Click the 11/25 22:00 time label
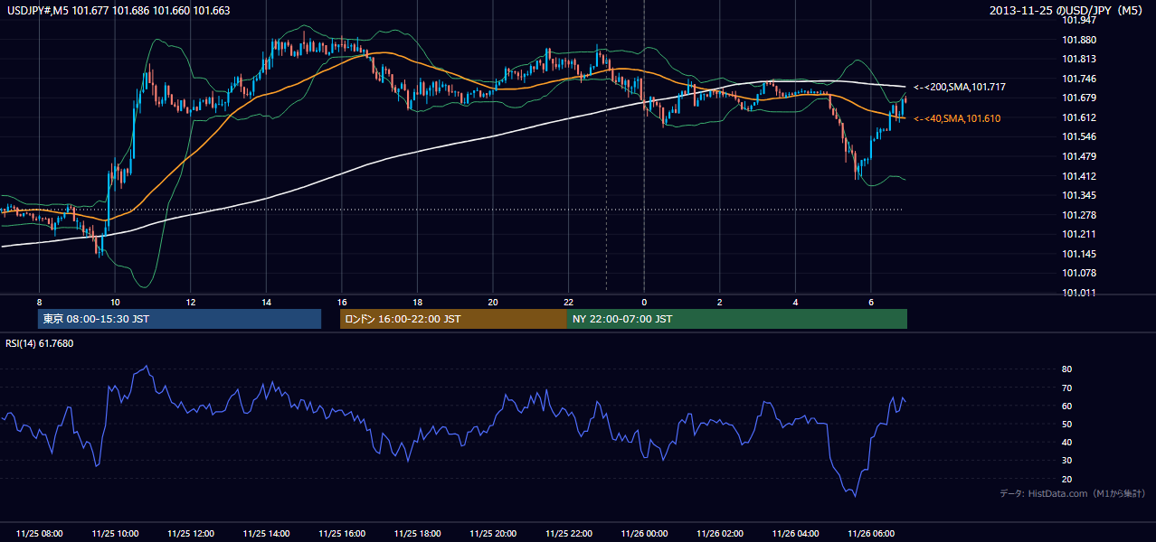Screen dimensions: 1156x542 point(569,533)
